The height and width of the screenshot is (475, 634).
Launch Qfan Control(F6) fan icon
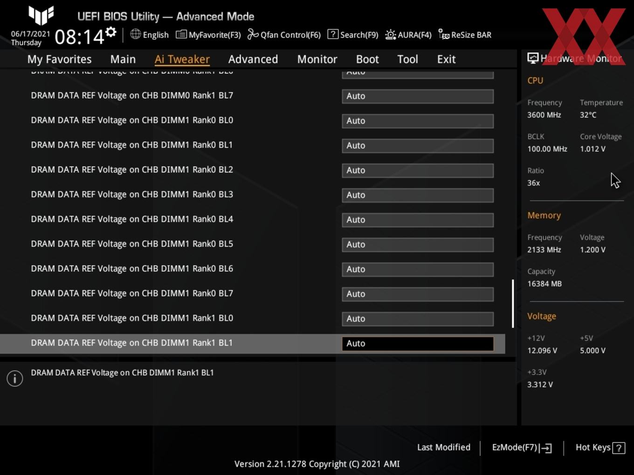(253, 34)
